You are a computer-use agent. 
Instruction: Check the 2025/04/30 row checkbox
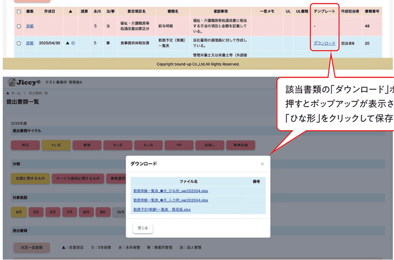click(19, 43)
